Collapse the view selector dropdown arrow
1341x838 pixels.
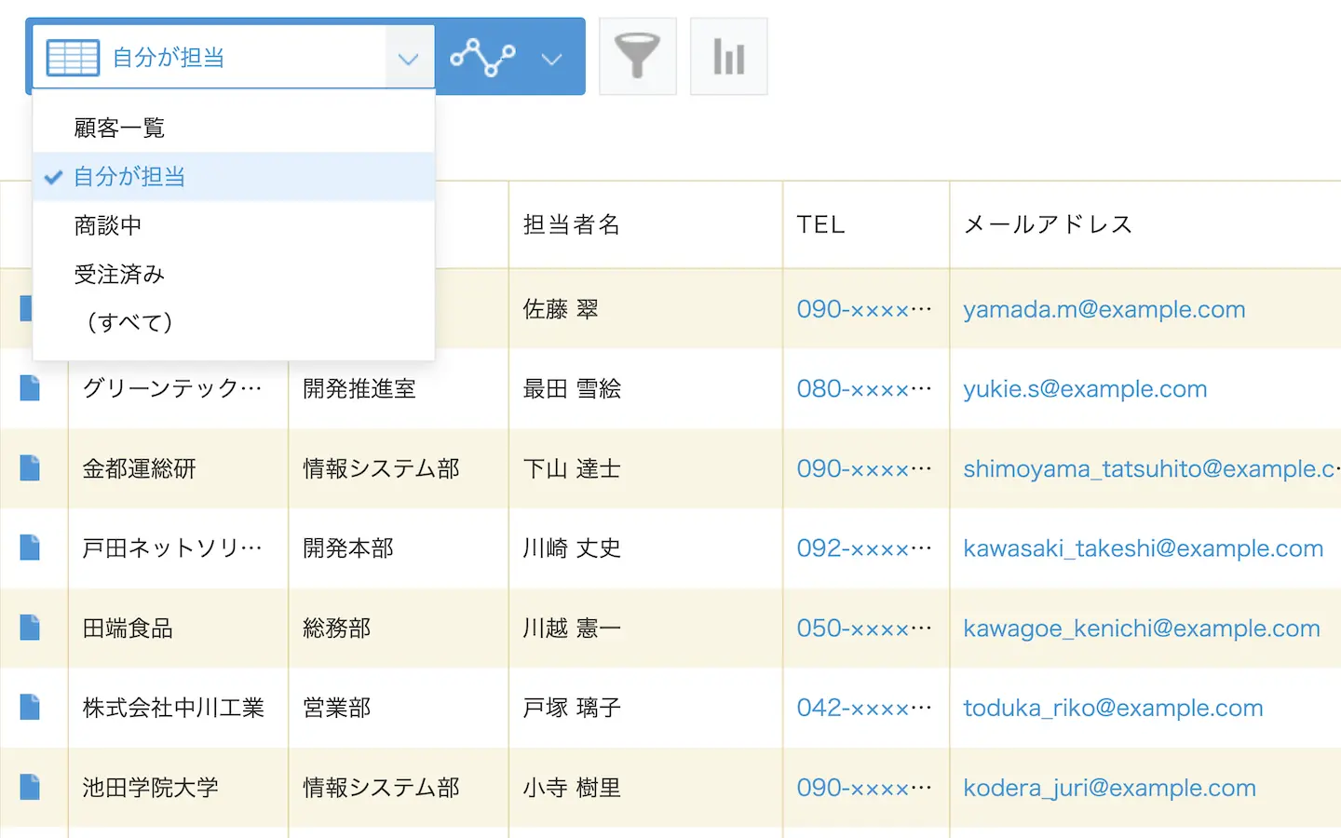408,59
